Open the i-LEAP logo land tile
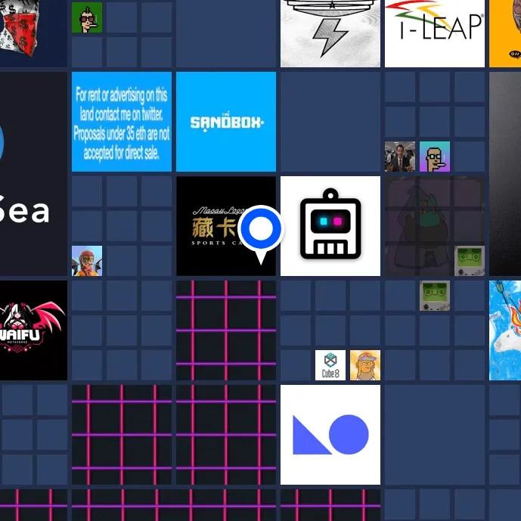This screenshot has height=521, width=521. [435, 33]
